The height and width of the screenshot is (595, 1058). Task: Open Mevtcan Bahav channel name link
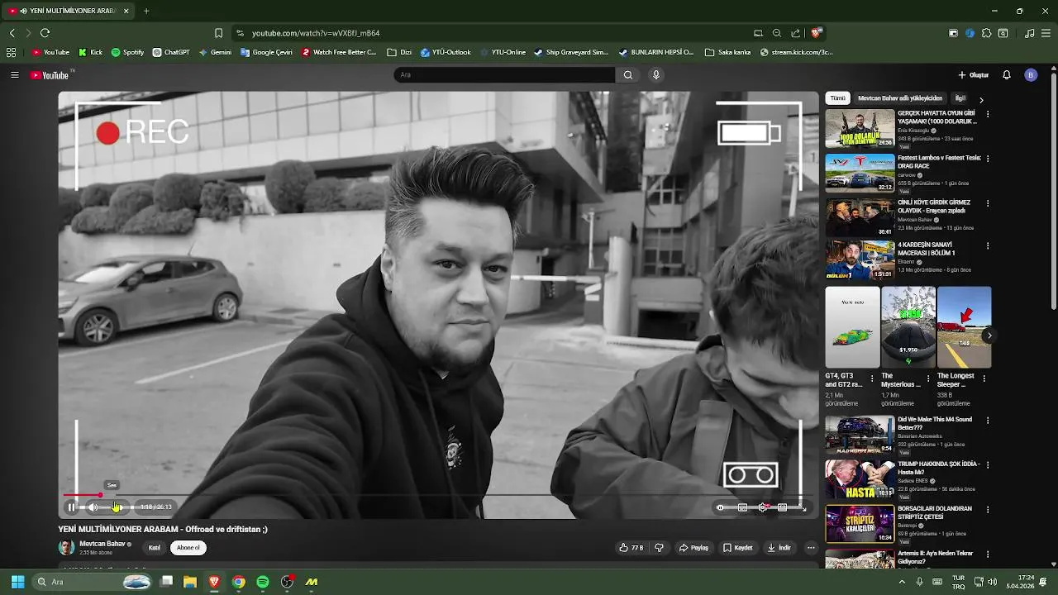coord(102,544)
